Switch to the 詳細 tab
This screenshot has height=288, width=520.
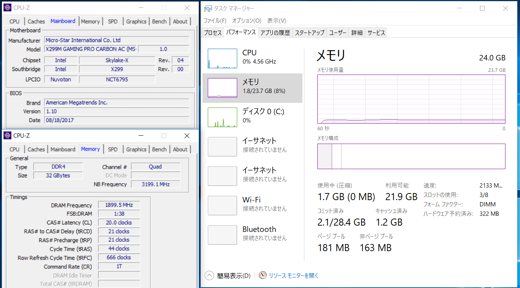point(357,33)
